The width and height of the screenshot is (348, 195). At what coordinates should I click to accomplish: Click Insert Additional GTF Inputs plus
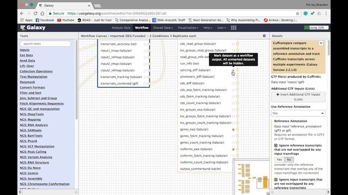278,94
